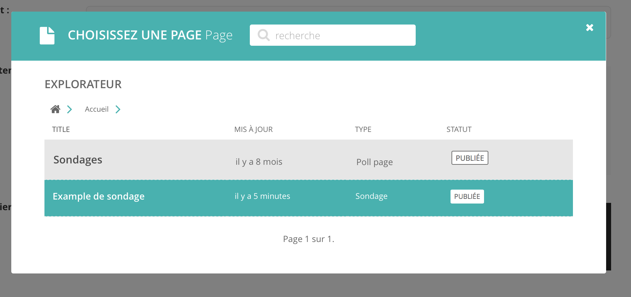The image size is (631, 297).
Task: Click the TYPE column header
Action: [363, 129]
